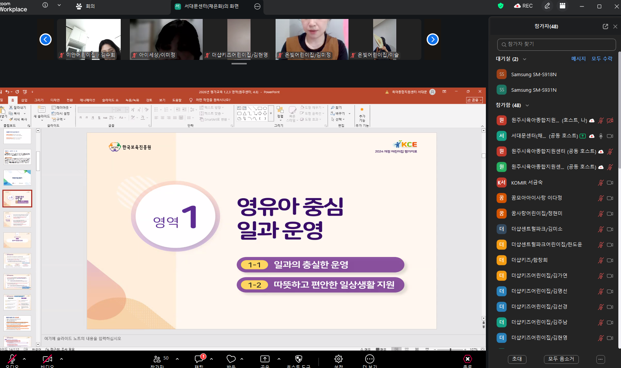Open the chat panel with unread badge
This screenshot has height=368, width=621.
click(x=199, y=359)
